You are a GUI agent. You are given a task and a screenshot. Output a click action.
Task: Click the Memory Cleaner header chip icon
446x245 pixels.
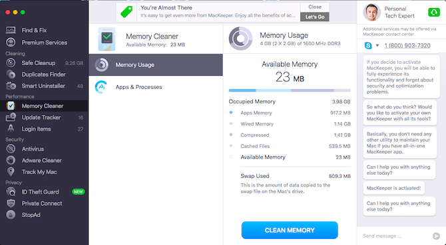click(107, 39)
